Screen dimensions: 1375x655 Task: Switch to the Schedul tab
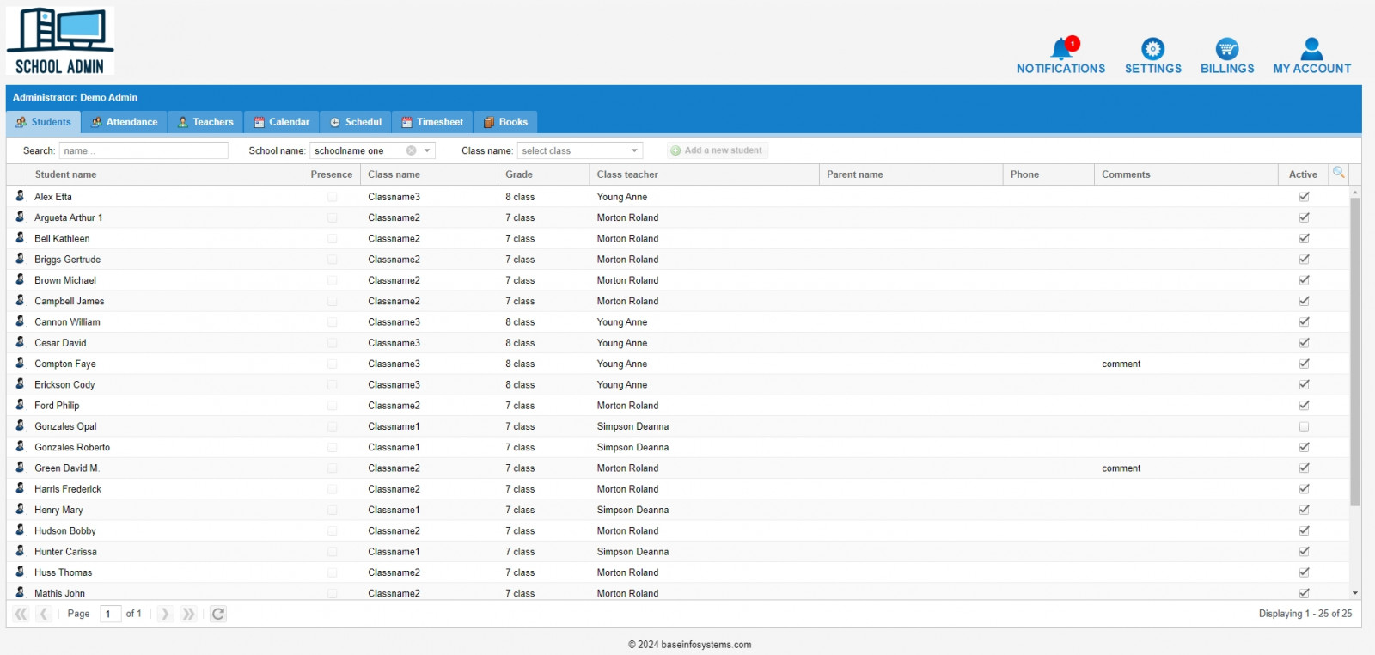click(x=356, y=122)
